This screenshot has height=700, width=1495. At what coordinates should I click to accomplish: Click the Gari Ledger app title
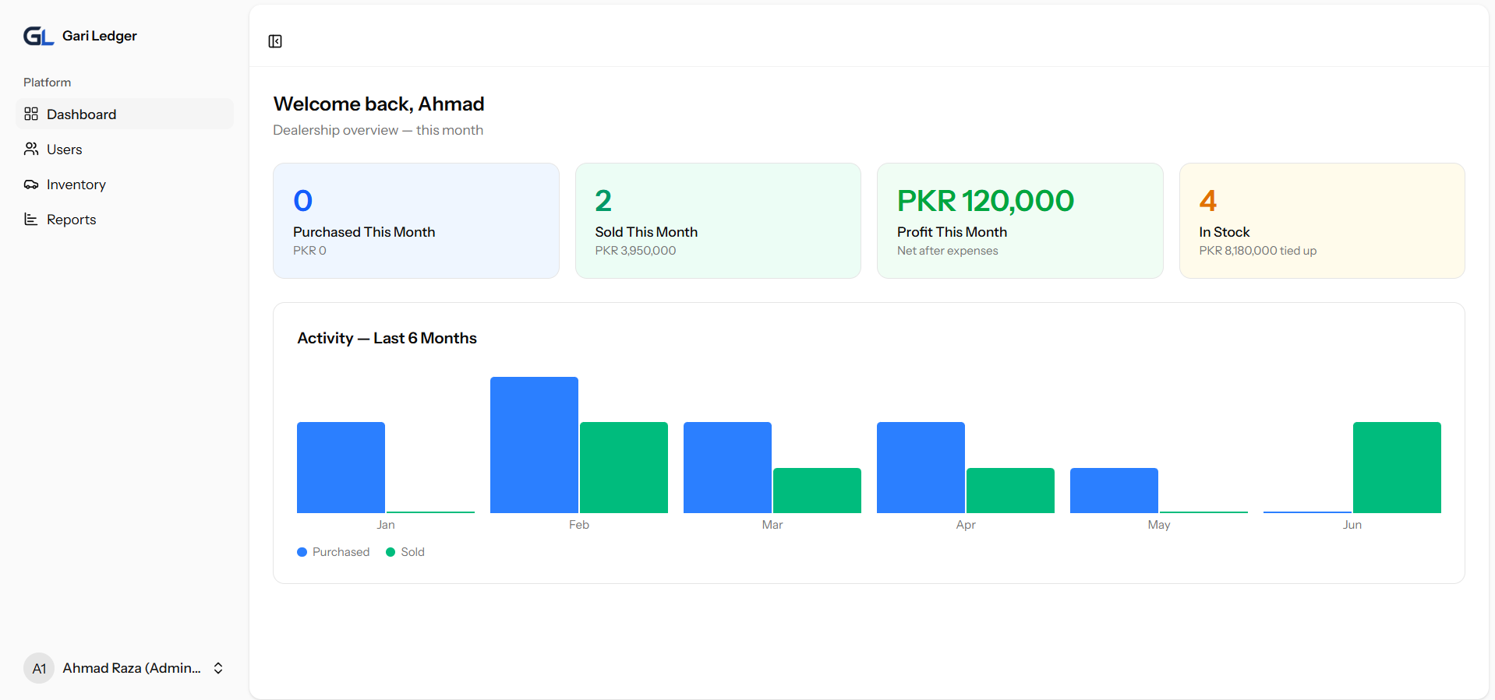tap(100, 36)
